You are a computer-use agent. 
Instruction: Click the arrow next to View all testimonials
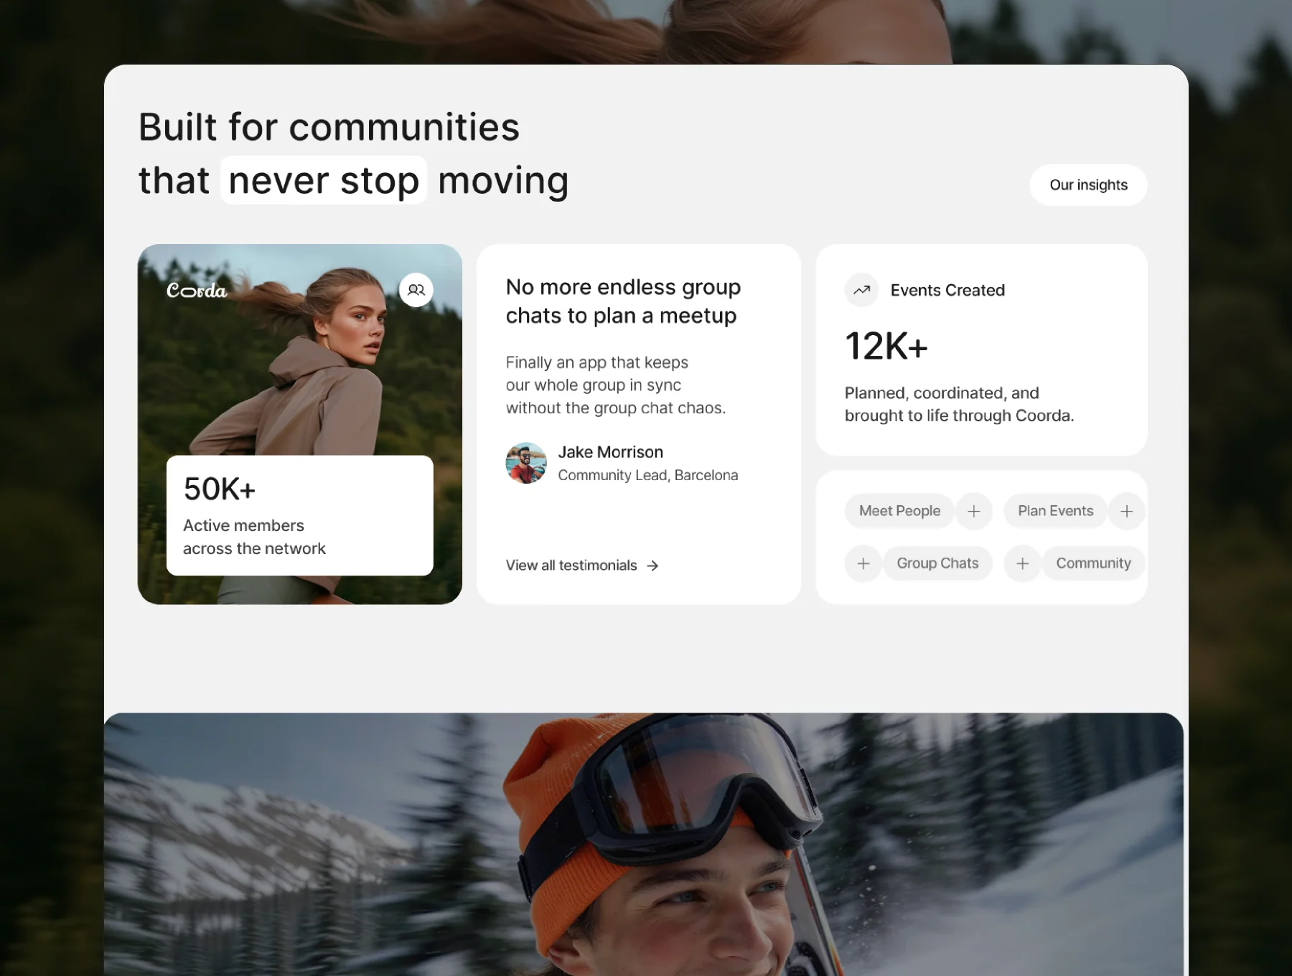click(x=652, y=566)
